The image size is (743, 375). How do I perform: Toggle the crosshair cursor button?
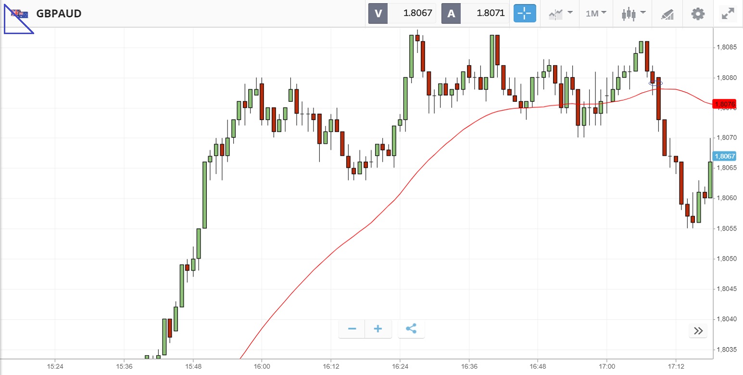[525, 13]
